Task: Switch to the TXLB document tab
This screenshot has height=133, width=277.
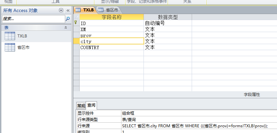Action: [x=85, y=10]
